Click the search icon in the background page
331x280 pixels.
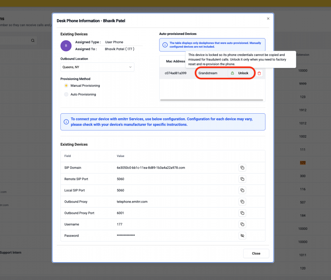pyautogui.click(x=33, y=40)
